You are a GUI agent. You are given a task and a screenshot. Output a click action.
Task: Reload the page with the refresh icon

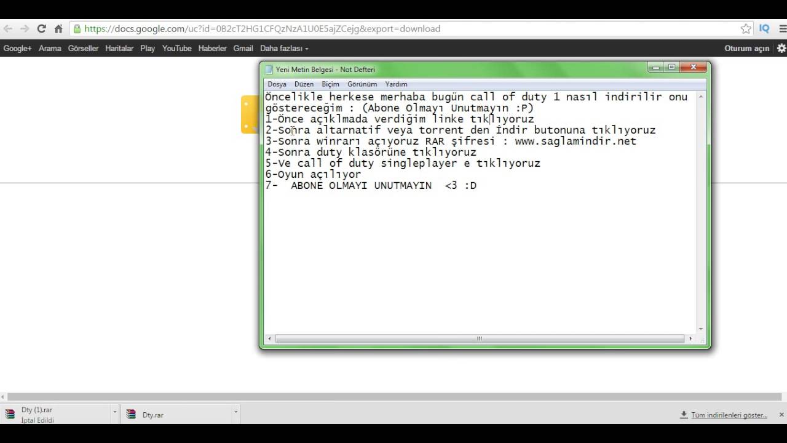[x=42, y=28]
